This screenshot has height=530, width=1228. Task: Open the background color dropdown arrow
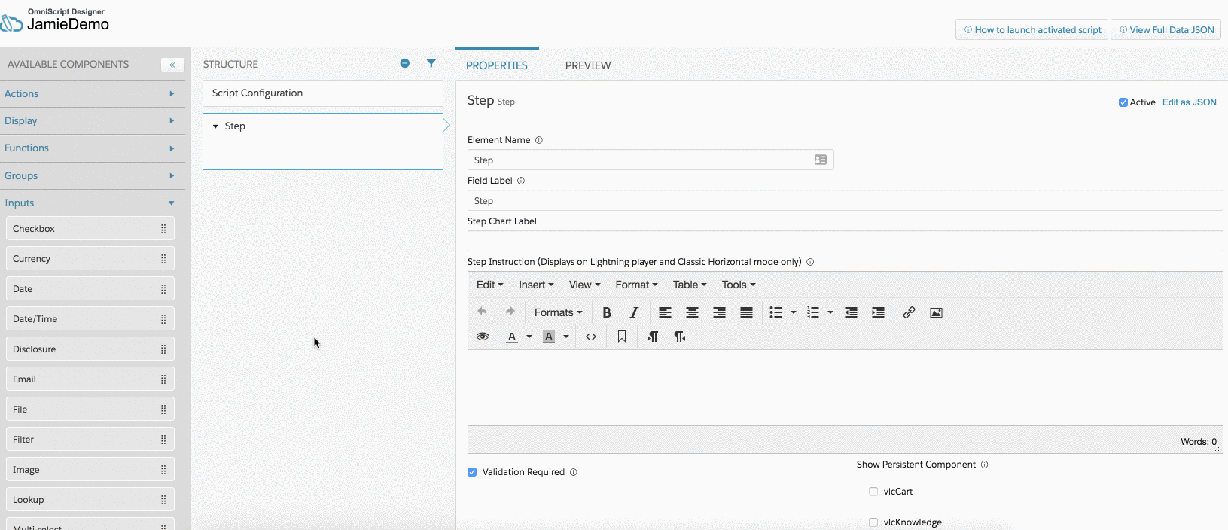point(566,337)
